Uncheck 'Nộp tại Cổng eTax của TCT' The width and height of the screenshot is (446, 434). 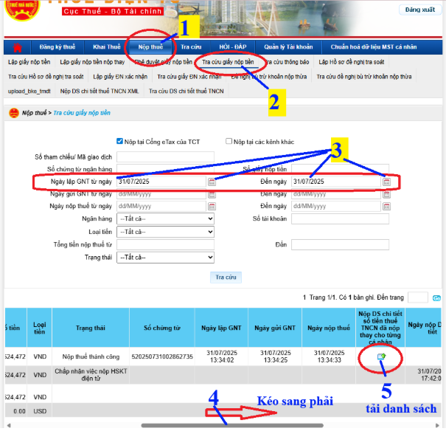[120, 142]
